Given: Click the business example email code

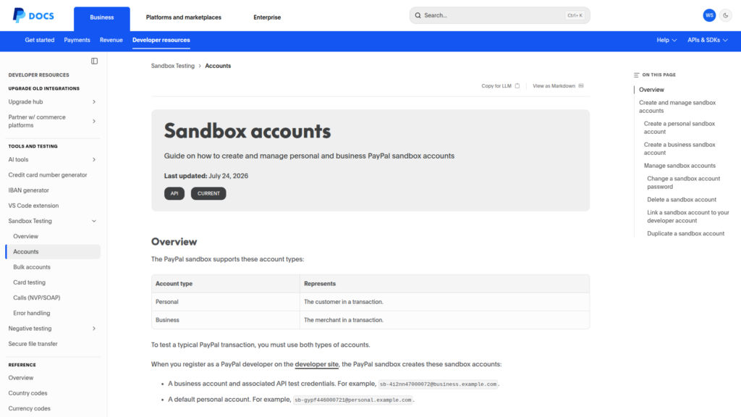Looking at the screenshot, I should [x=438, y=384].
